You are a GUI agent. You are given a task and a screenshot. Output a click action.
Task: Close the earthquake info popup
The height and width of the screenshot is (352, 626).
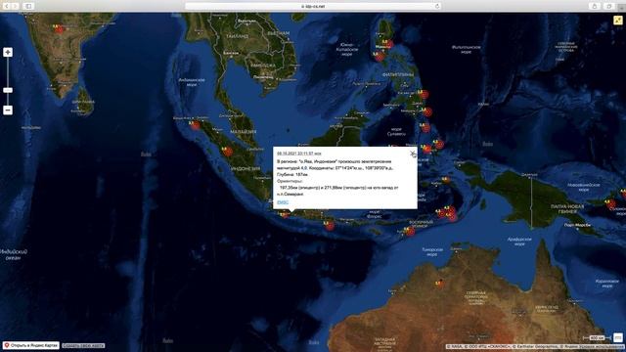(413, 153)
